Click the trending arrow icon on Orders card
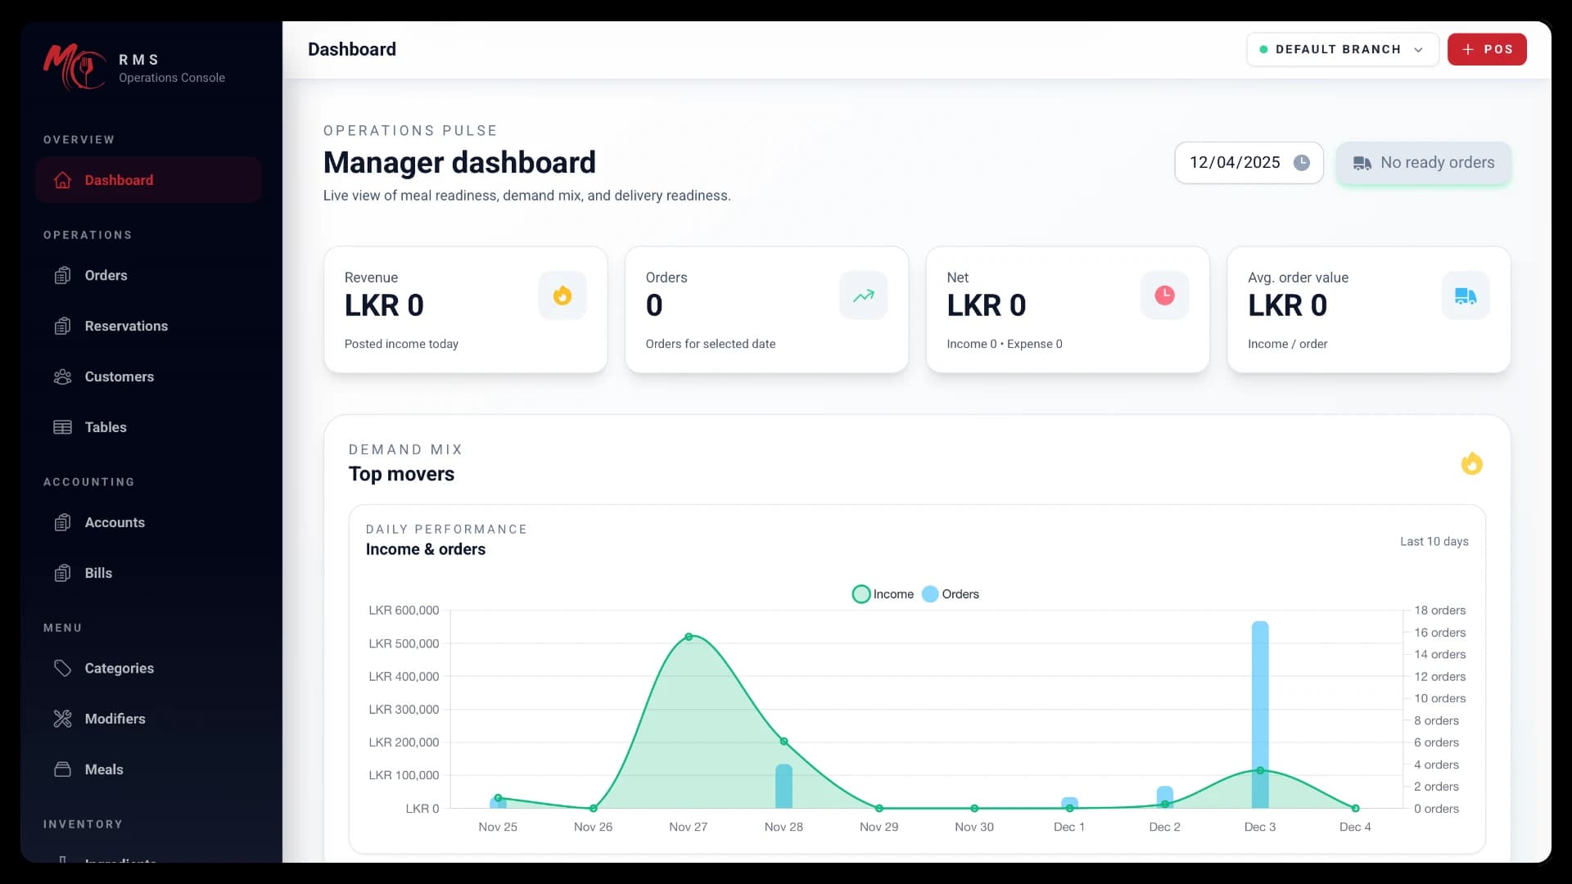Screen dimensions: 1572x884 [x=863, y=295]
